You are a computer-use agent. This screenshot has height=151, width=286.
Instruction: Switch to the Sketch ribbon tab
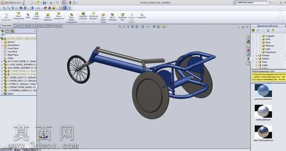28,26
